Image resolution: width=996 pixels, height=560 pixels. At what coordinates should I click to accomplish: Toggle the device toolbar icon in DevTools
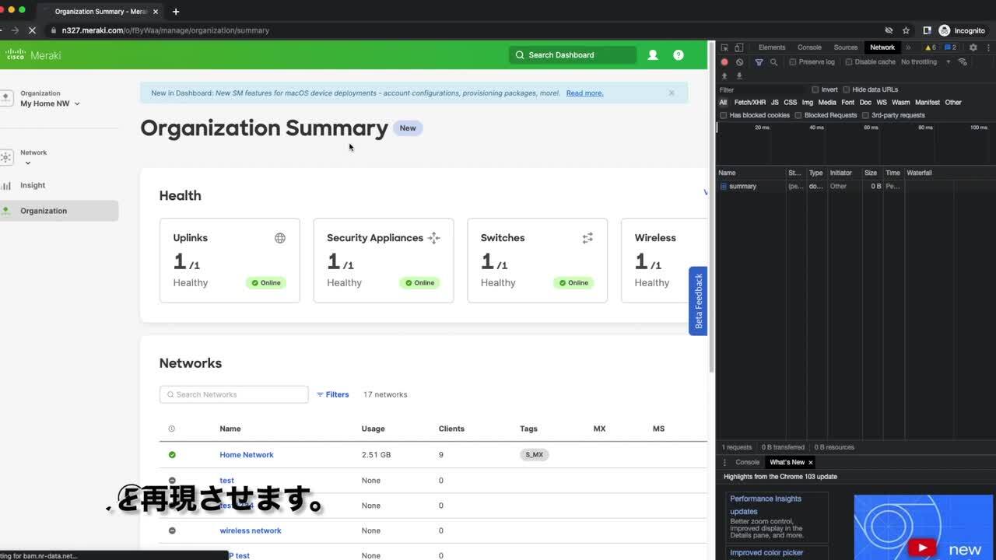[739, 47]
